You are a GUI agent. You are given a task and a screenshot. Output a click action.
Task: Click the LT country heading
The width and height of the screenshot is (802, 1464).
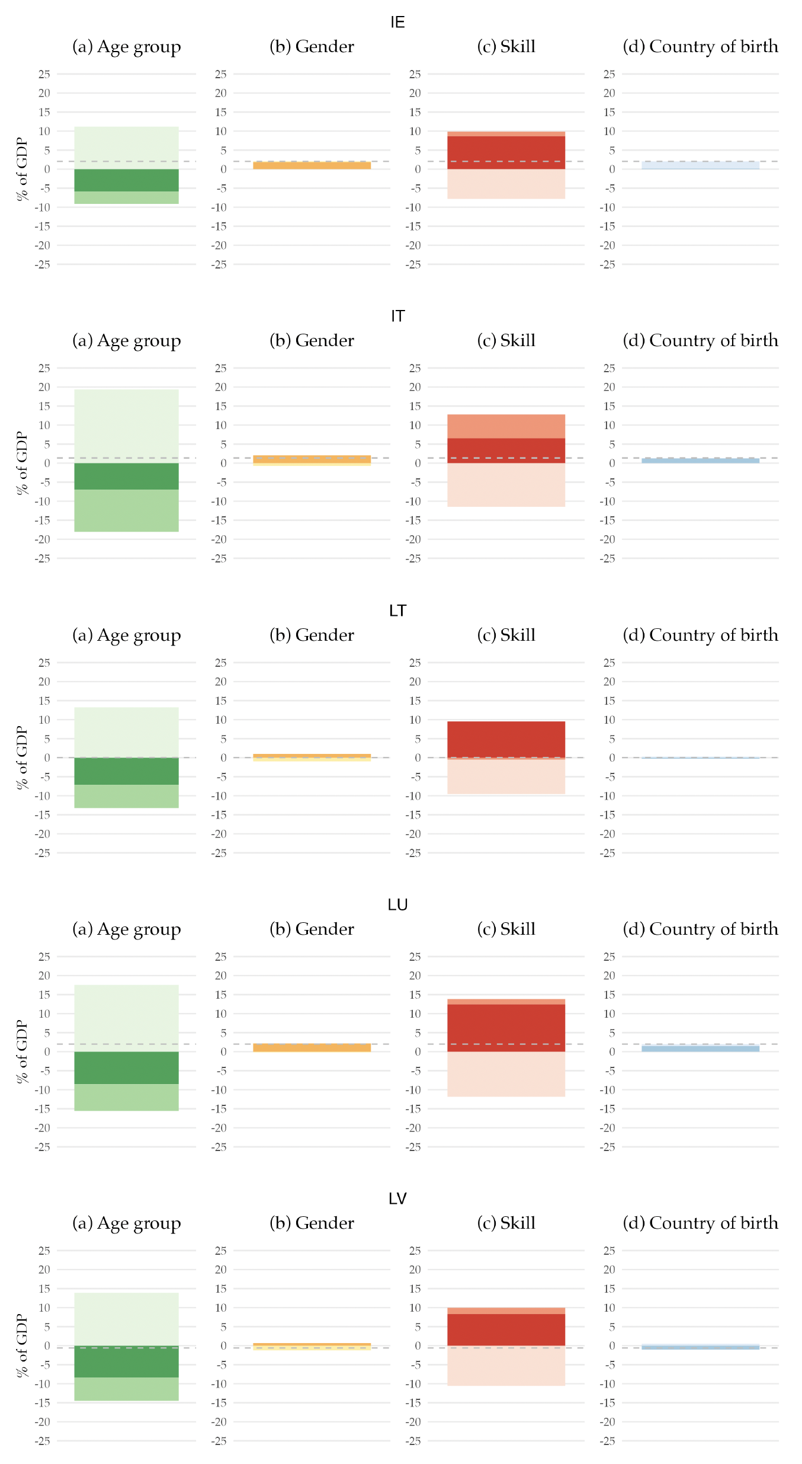pos(397,610)
